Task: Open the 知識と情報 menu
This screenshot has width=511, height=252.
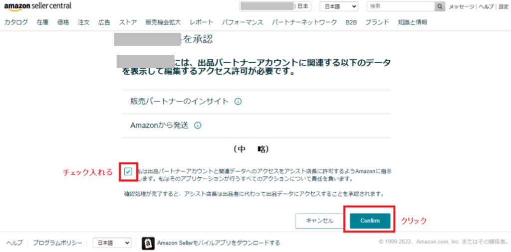Action: coord(413,22)
